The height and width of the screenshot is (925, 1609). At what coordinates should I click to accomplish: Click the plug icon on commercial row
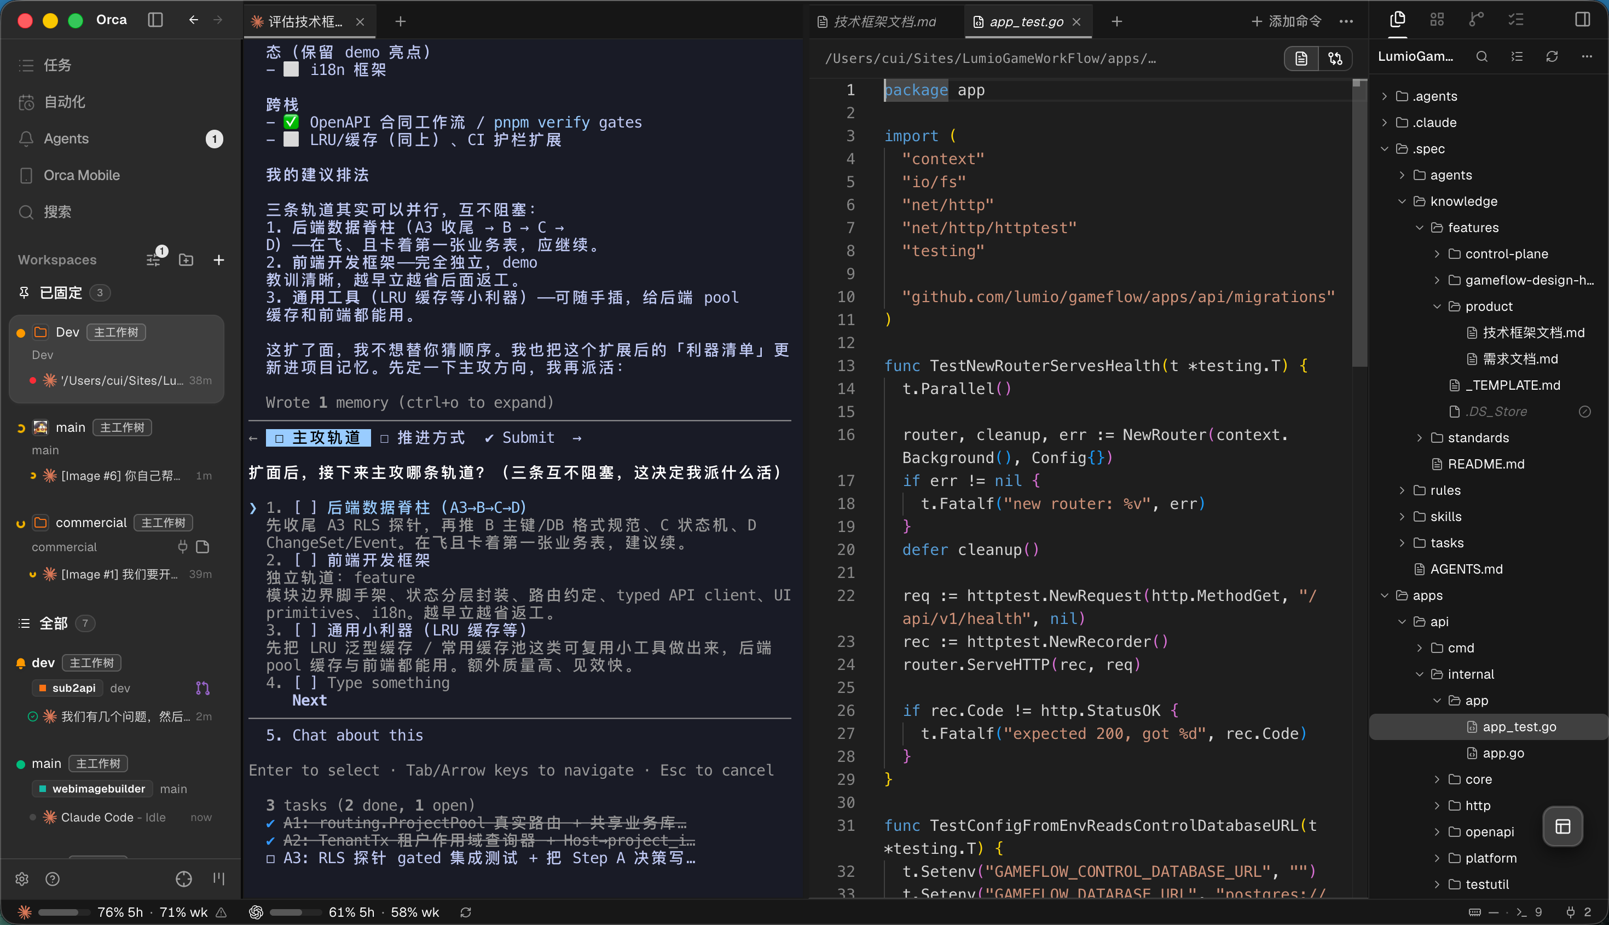click(x=182, y=546)
